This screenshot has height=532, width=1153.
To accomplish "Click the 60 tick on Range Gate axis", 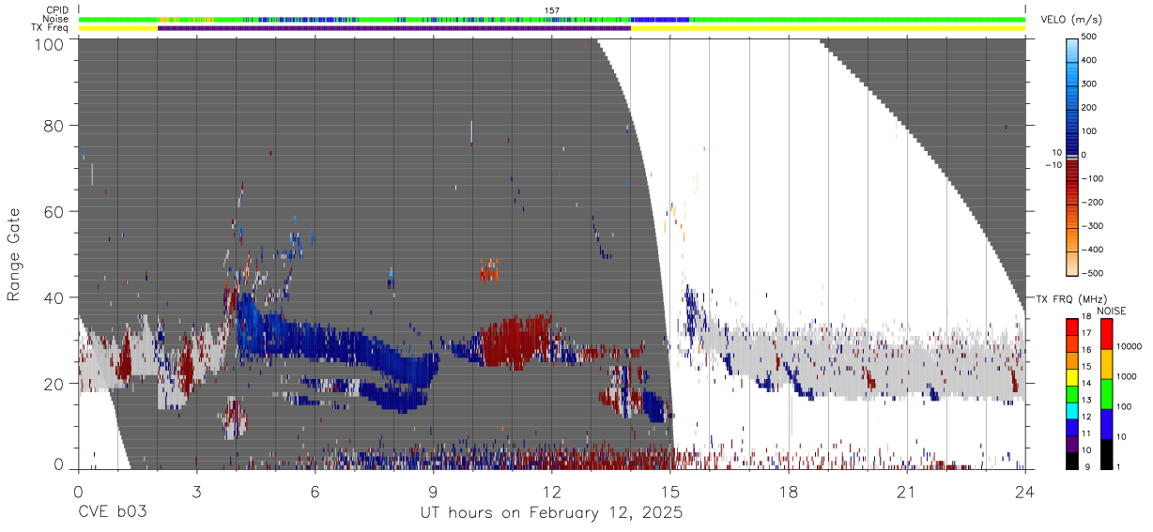I will tap(54, 212).
